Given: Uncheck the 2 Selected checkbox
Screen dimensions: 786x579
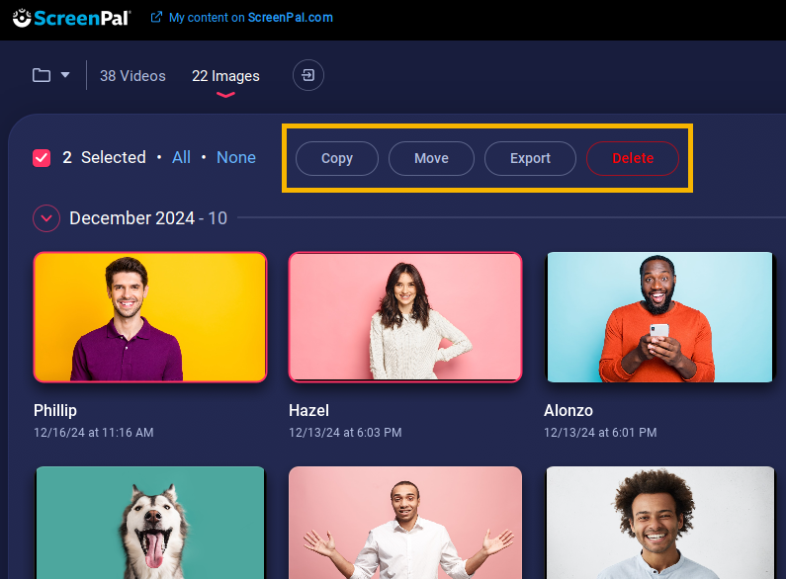Looking at the screenshot, I should click(x=42, y=158).
